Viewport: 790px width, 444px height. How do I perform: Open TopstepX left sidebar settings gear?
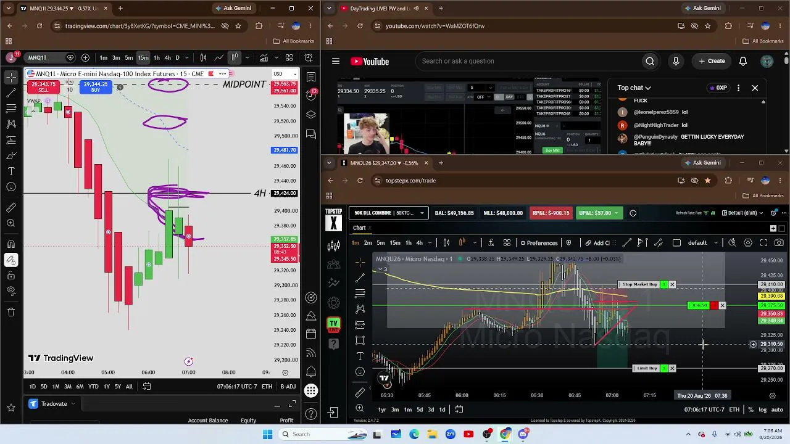pyautogui.click(x=334, y=303)
